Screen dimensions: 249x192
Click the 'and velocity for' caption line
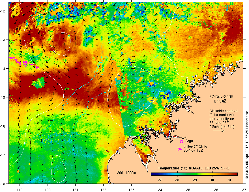(222, 119)
